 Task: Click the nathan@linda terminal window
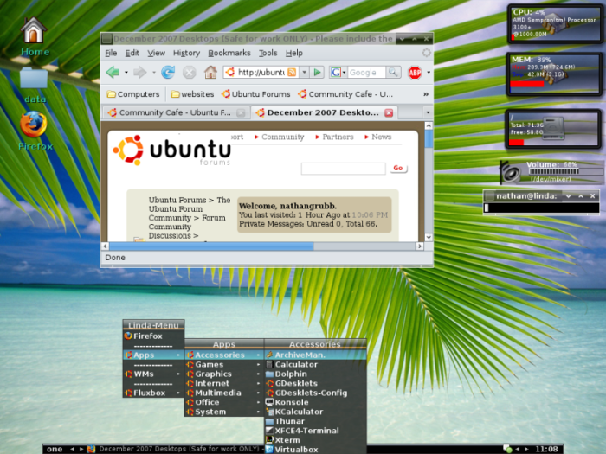click(x=541, y=202)
